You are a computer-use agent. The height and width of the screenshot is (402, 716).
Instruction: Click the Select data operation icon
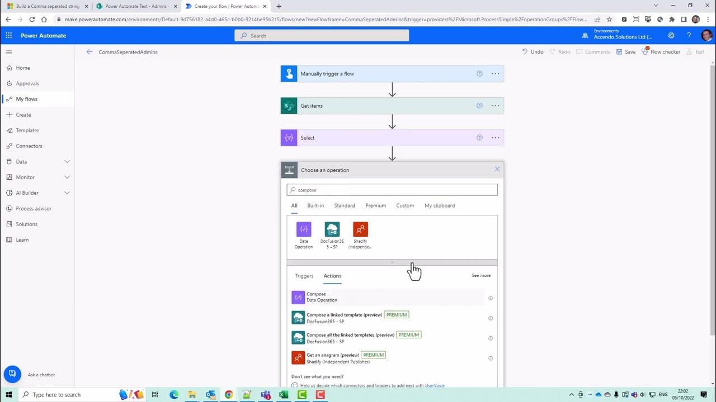(x=289, y=137)
